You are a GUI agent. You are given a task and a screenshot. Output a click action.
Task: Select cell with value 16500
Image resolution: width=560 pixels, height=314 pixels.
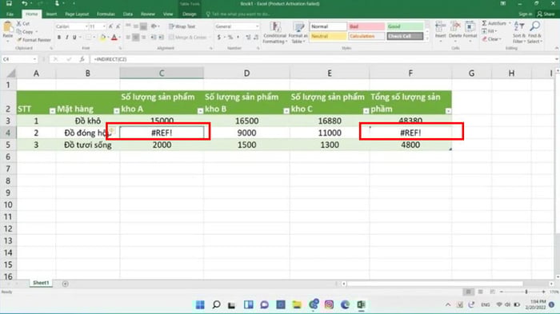point(246,121)
